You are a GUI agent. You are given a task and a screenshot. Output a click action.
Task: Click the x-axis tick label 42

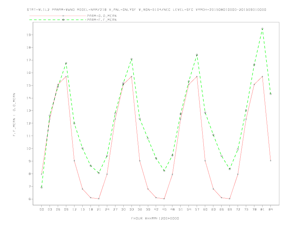[156, 209]
